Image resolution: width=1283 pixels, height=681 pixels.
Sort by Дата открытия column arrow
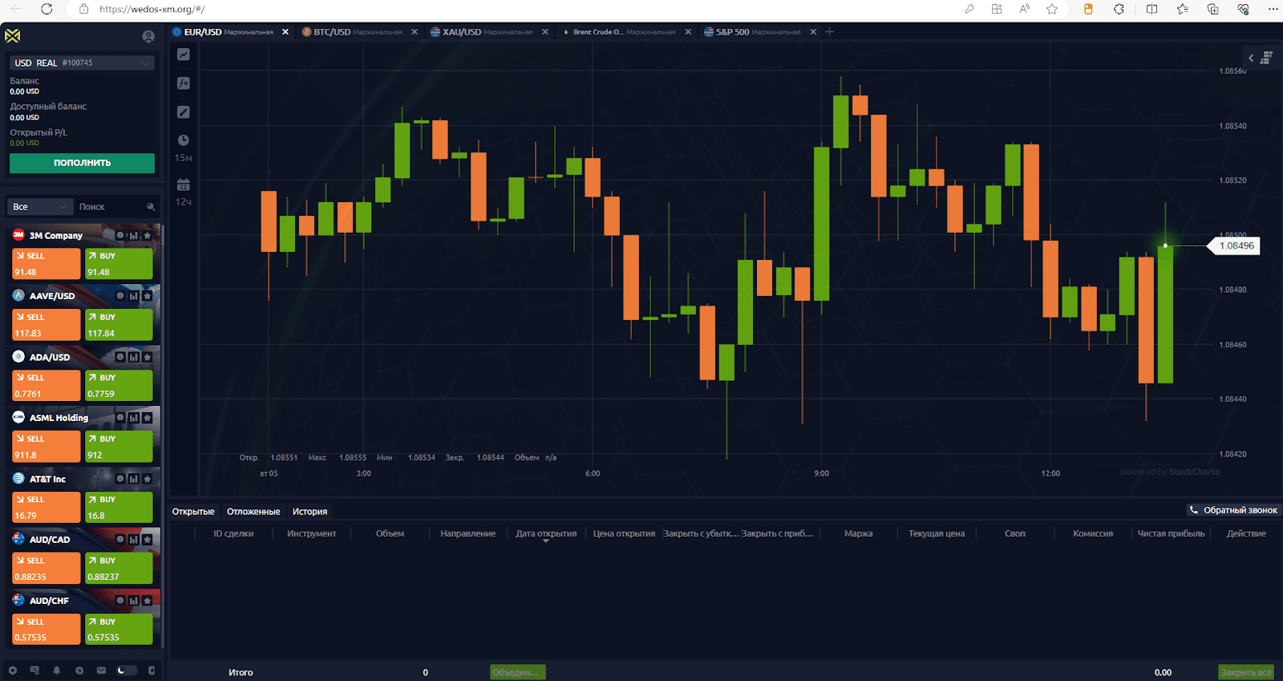point(546,541)
